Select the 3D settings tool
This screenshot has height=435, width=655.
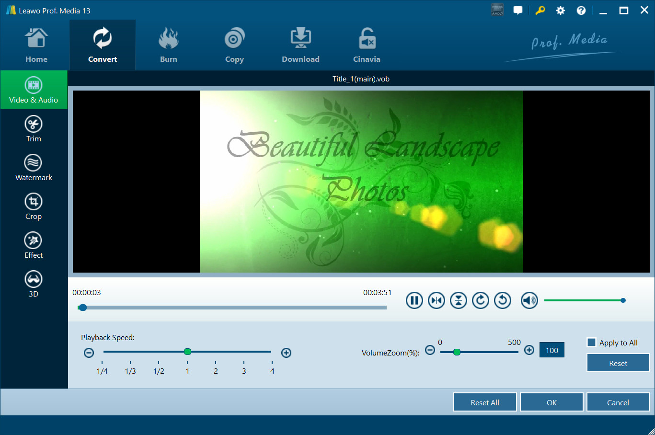pyautogui.click(x=34, y=284)
